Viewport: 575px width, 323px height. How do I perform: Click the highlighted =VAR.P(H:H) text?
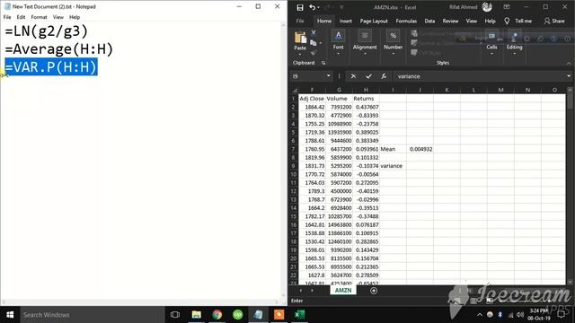[x=51, y=67]
